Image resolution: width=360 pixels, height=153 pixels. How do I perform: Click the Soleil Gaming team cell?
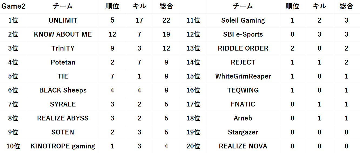[x=243, y=20]
